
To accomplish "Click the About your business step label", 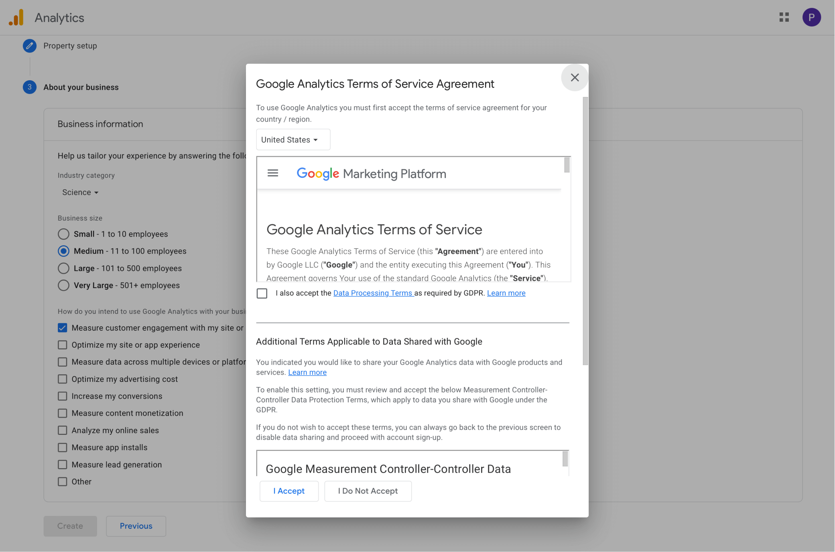I will pyautogui.click(x=81, y=87).
